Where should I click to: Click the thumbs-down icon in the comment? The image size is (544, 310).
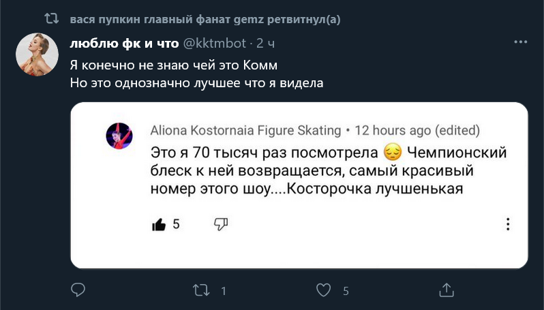coord(221,224)
